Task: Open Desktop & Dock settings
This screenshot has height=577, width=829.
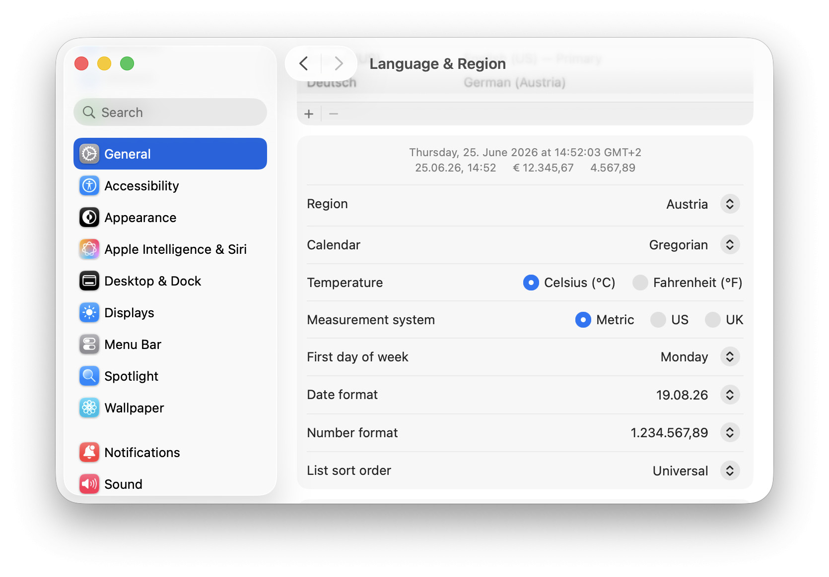Action: [x=170, y=281]
